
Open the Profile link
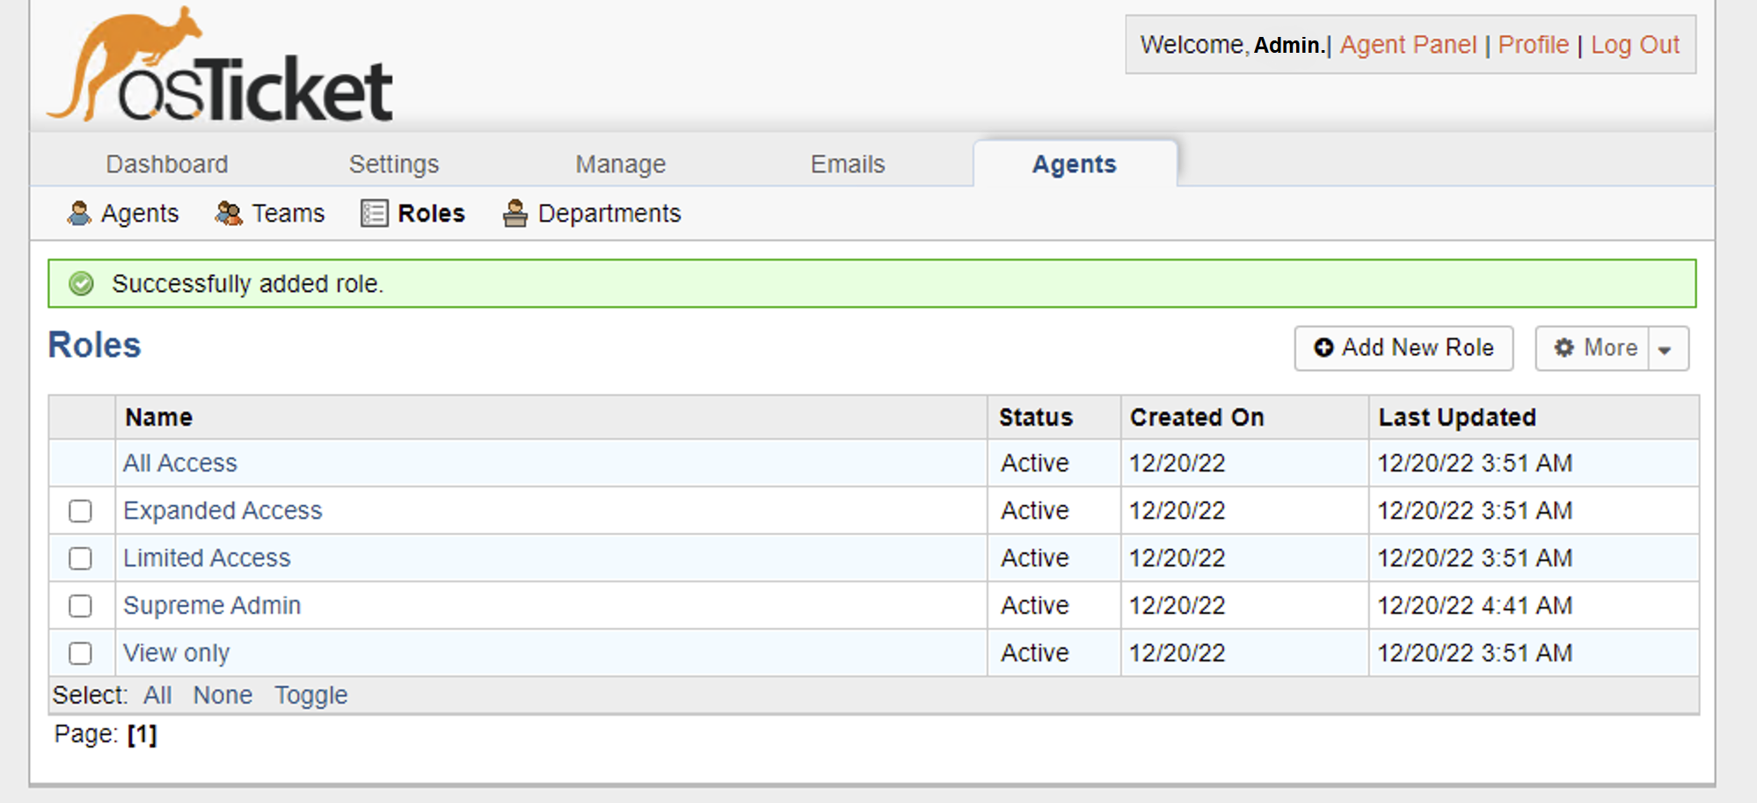point(1533,44)
